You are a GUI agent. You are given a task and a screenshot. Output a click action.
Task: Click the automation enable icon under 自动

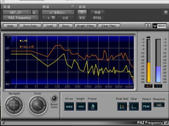pos(82,13)
